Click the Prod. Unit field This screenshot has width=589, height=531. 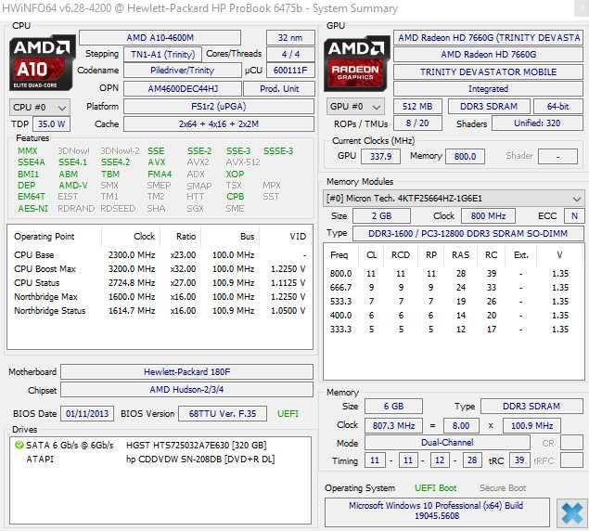[x=279, y=89]
